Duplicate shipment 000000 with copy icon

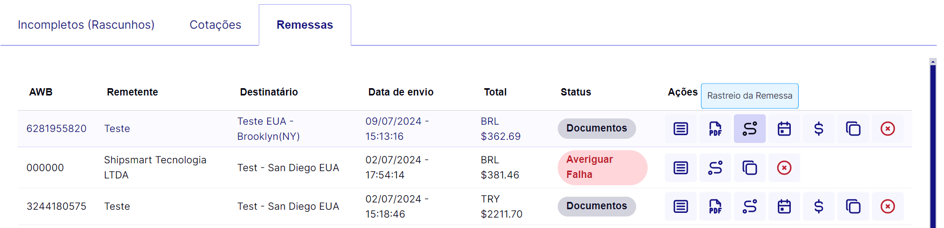point(750,167)
